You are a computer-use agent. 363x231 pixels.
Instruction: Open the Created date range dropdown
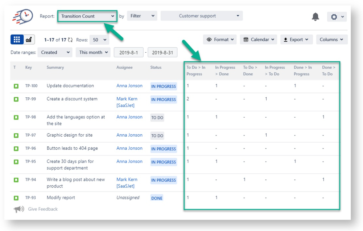[x=55, y=52]
